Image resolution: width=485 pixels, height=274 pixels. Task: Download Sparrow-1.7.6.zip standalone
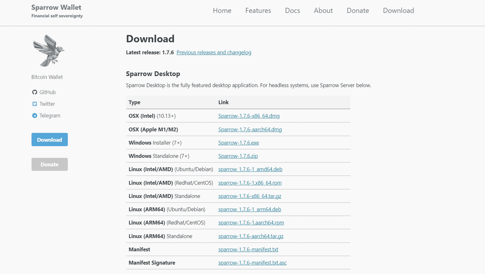pyautogui.click(x=238, y=156)
